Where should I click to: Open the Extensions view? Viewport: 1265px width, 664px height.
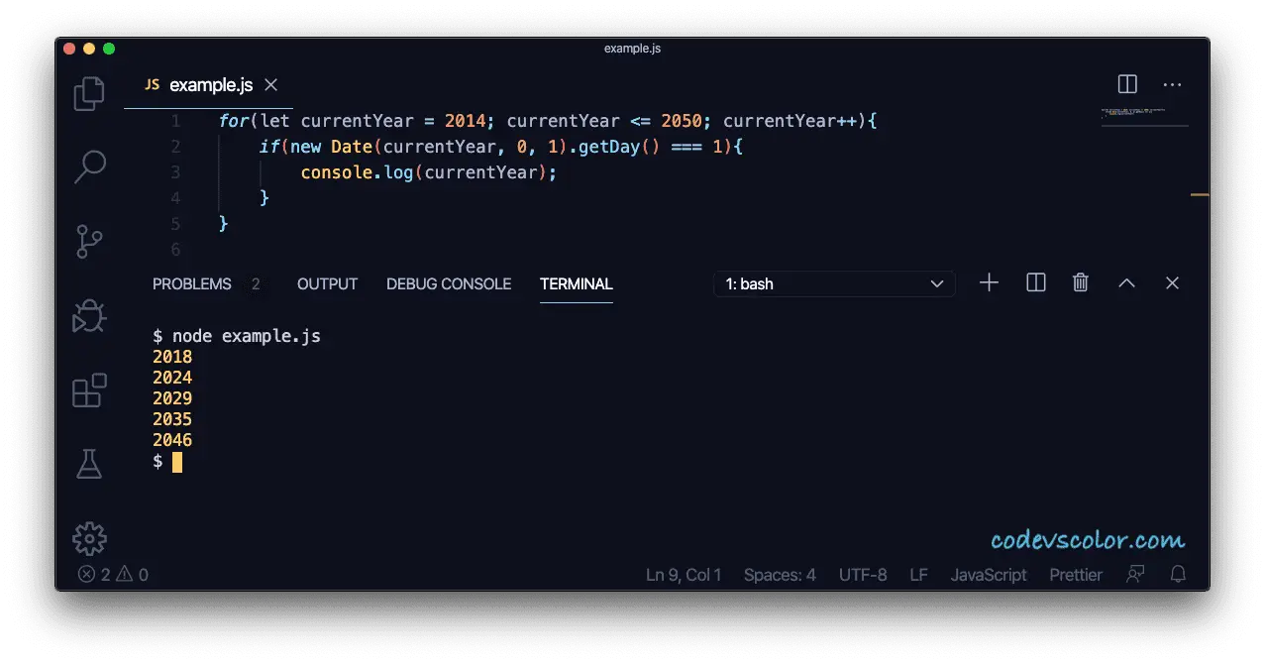coord(89,389)
